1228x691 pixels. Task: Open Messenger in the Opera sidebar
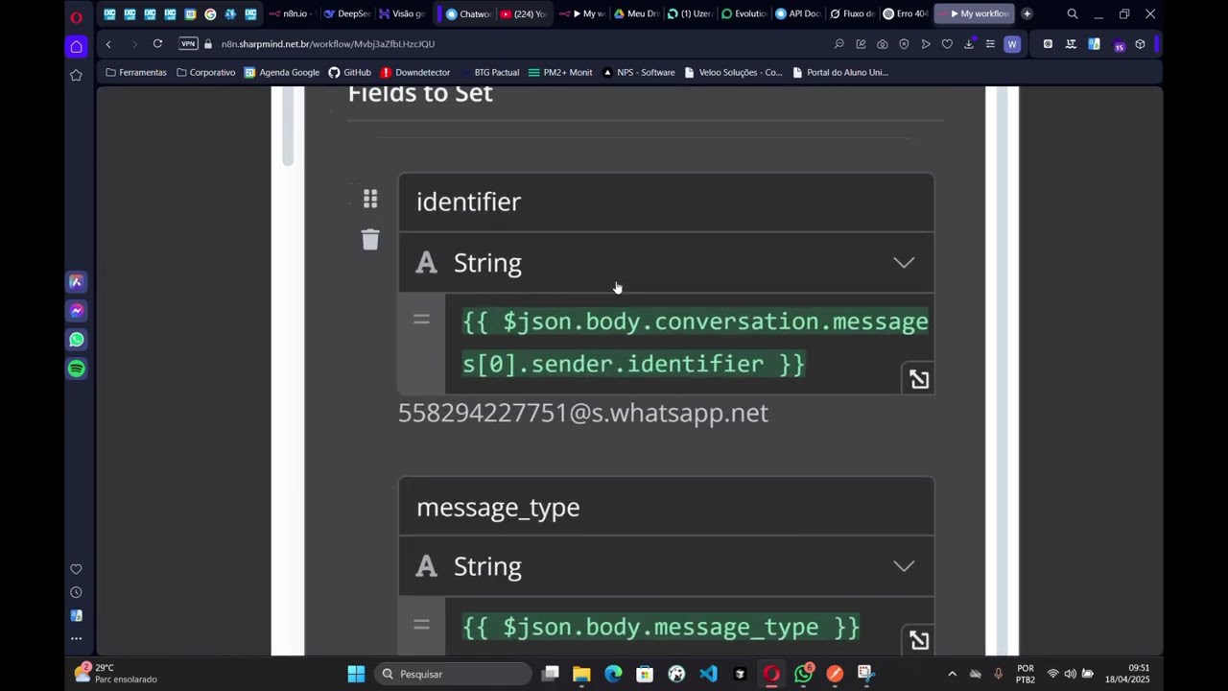click(x=76, y=311)
